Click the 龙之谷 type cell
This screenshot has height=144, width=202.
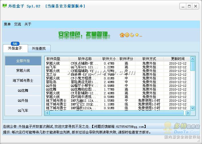(51, 75)
